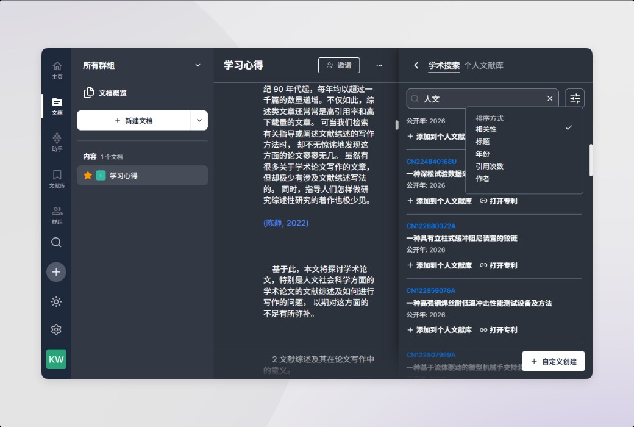
Task: Toggle the light/dark theme sun icon
Action: pos(56,301)
